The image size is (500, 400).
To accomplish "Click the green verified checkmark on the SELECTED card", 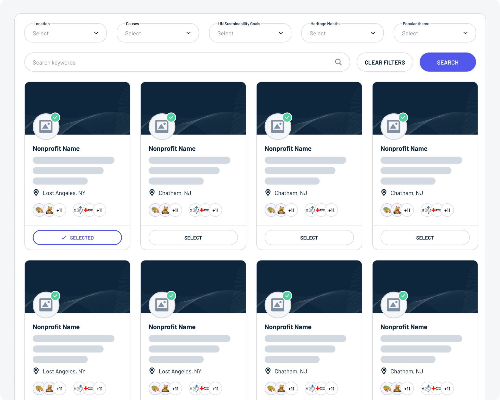I will coord(55,117).
